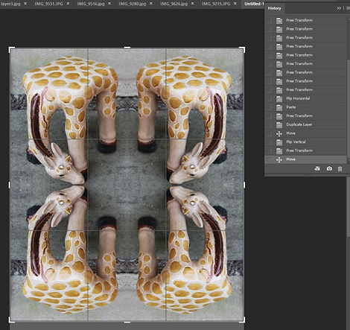This screenshot has height=330, width=350.
Task: Set history brush source for Flip Horizontal state
Action: coord(270,98)
